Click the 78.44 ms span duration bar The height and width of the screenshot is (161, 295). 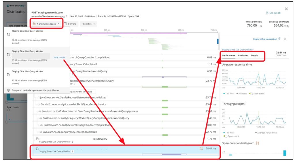coord(172,154)
